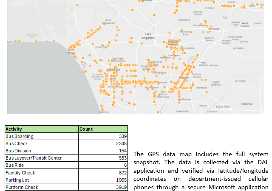Click the La Habra map label
Image resolution: width=272 pixels, height=191 pixels.
[x=240, y=81]
